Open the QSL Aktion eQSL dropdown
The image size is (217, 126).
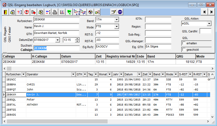(209, 24)
